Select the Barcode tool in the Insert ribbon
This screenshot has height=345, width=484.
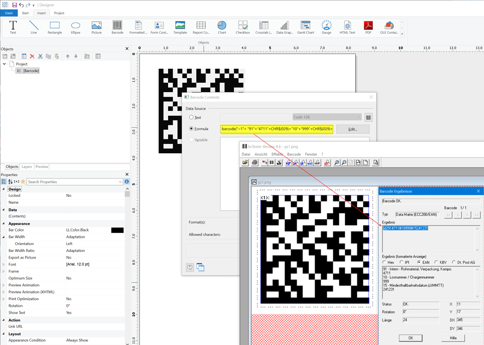click(117, 27)
